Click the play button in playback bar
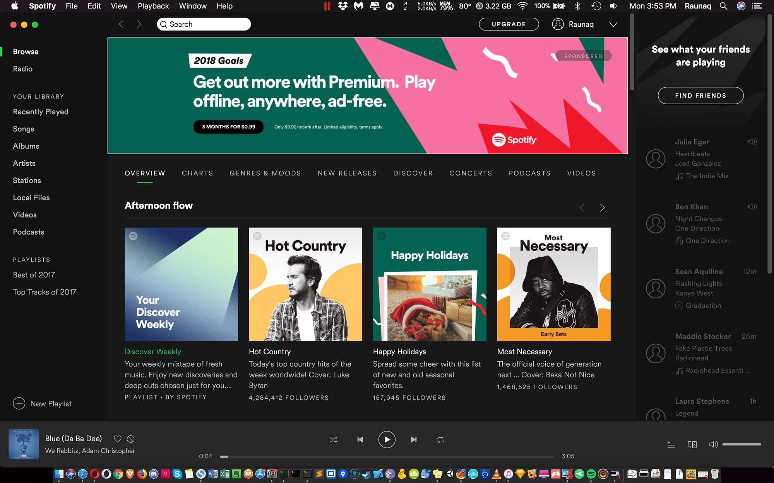Screen dimensions: 774x483 (x=387, y=439)
